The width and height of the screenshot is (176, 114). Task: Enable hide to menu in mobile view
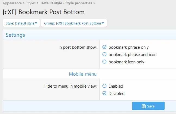point(104,86)
